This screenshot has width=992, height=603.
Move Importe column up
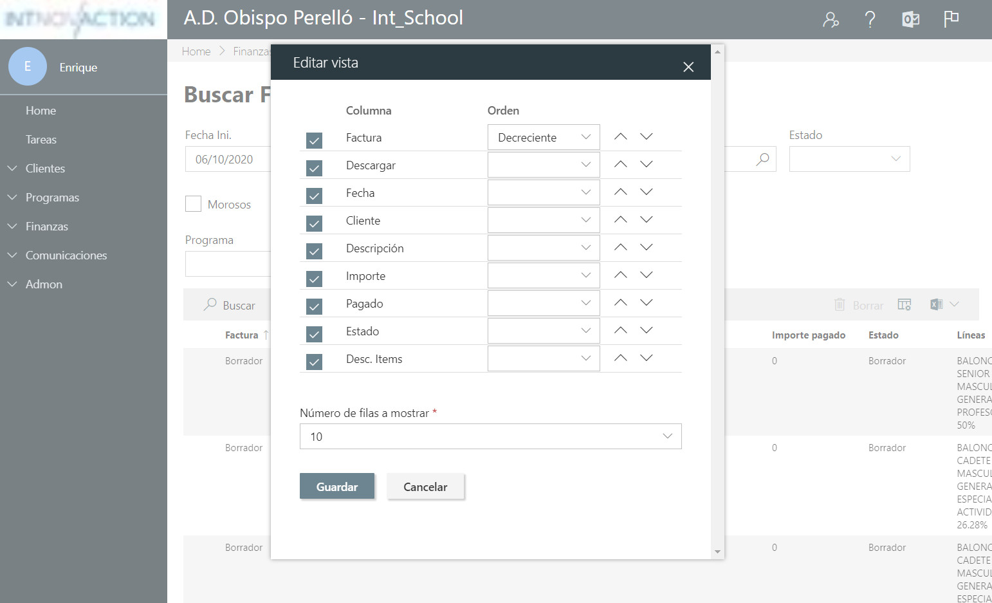[x=620, y=275]
